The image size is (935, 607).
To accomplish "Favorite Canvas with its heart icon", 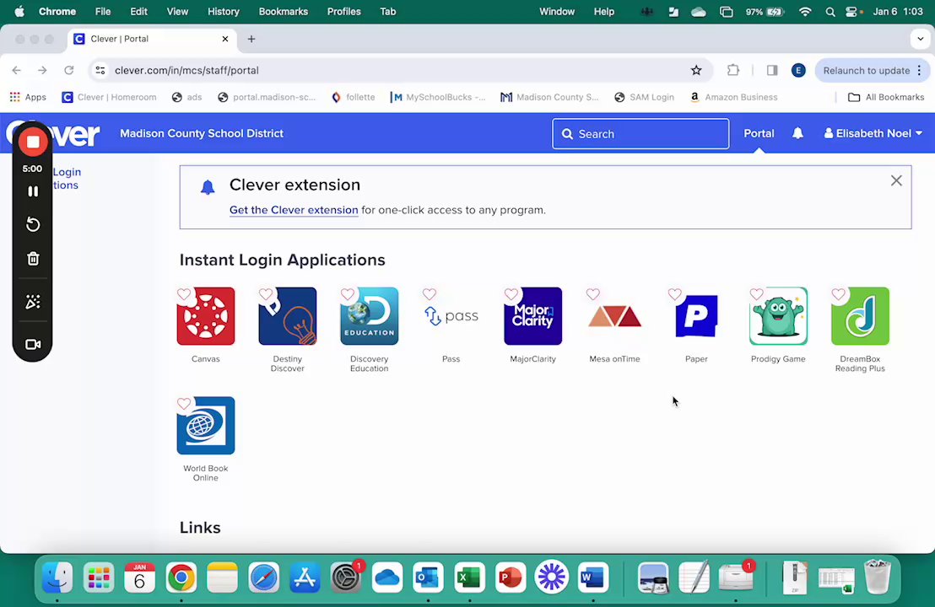I will (x=184, y=294).
